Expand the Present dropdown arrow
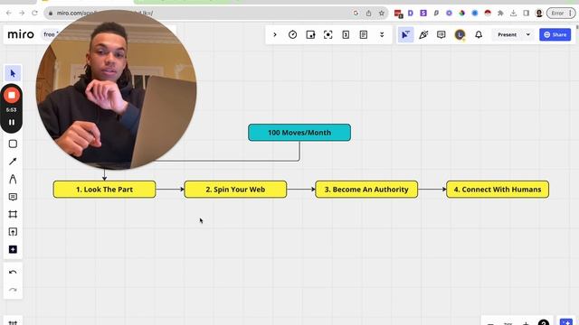This screenshot has height=325, width=579. [x=528, y=34]
